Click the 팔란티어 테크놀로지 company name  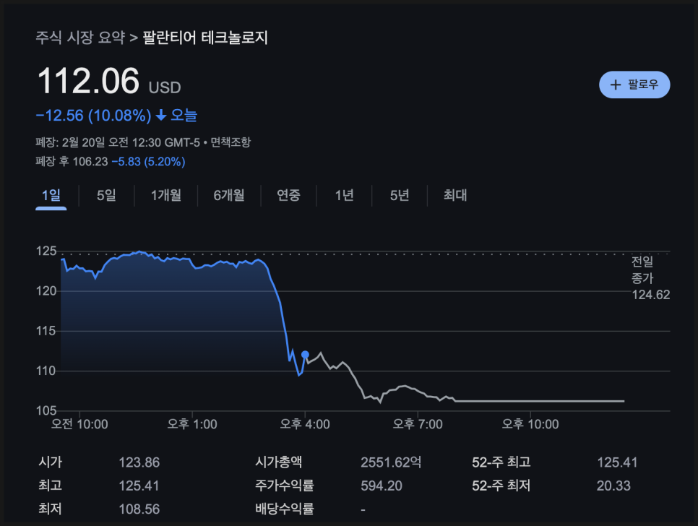pos(205,38)
